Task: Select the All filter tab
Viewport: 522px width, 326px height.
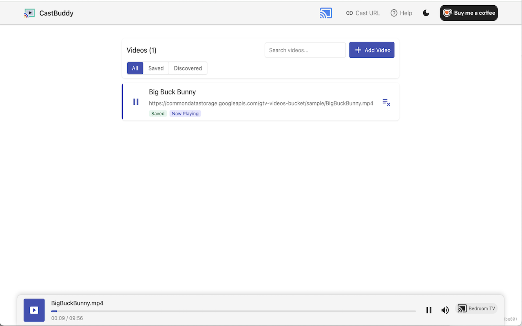Action: [x=135, y=68]
